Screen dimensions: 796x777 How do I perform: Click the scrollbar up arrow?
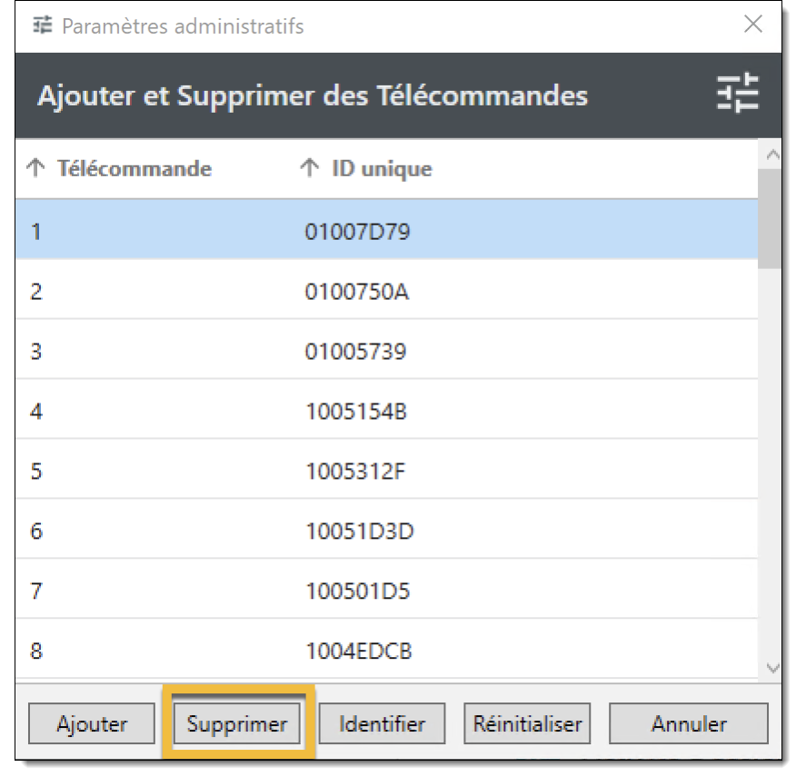(772, 155)
